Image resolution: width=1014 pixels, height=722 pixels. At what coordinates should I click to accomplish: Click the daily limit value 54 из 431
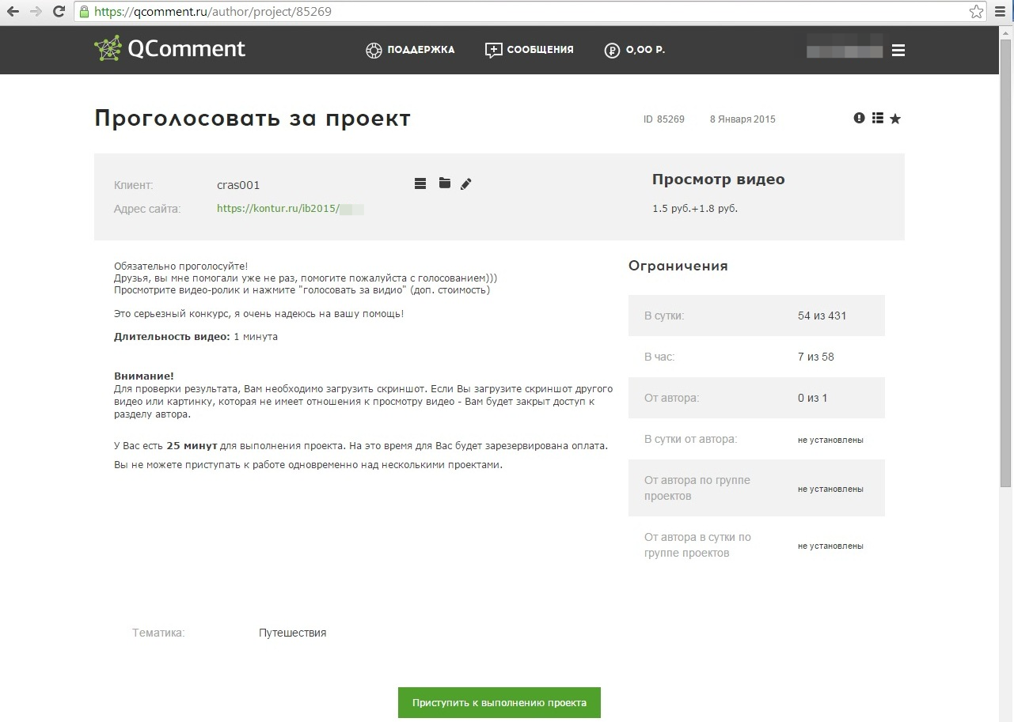pyautogui.click(x=822, y=316)
